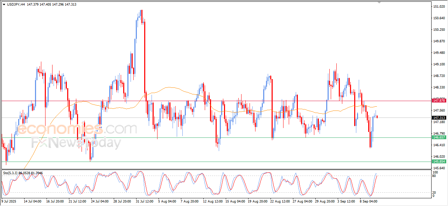Click the 146.790 price axis label
This screenshot has height=206, width=448.
click(439, 134)
